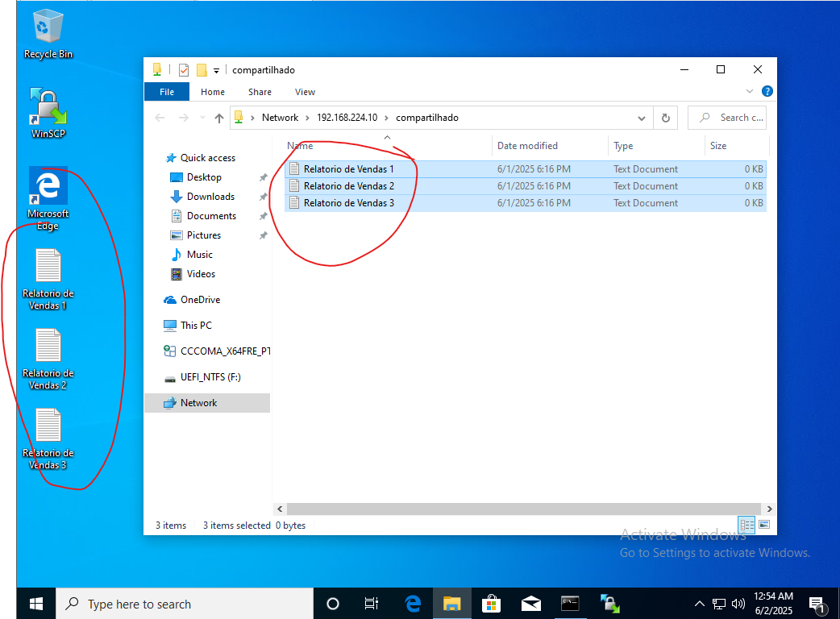The image size is (840, 619).
Task: Open Mail app in taskbar
Action: [x=530, y=603]
